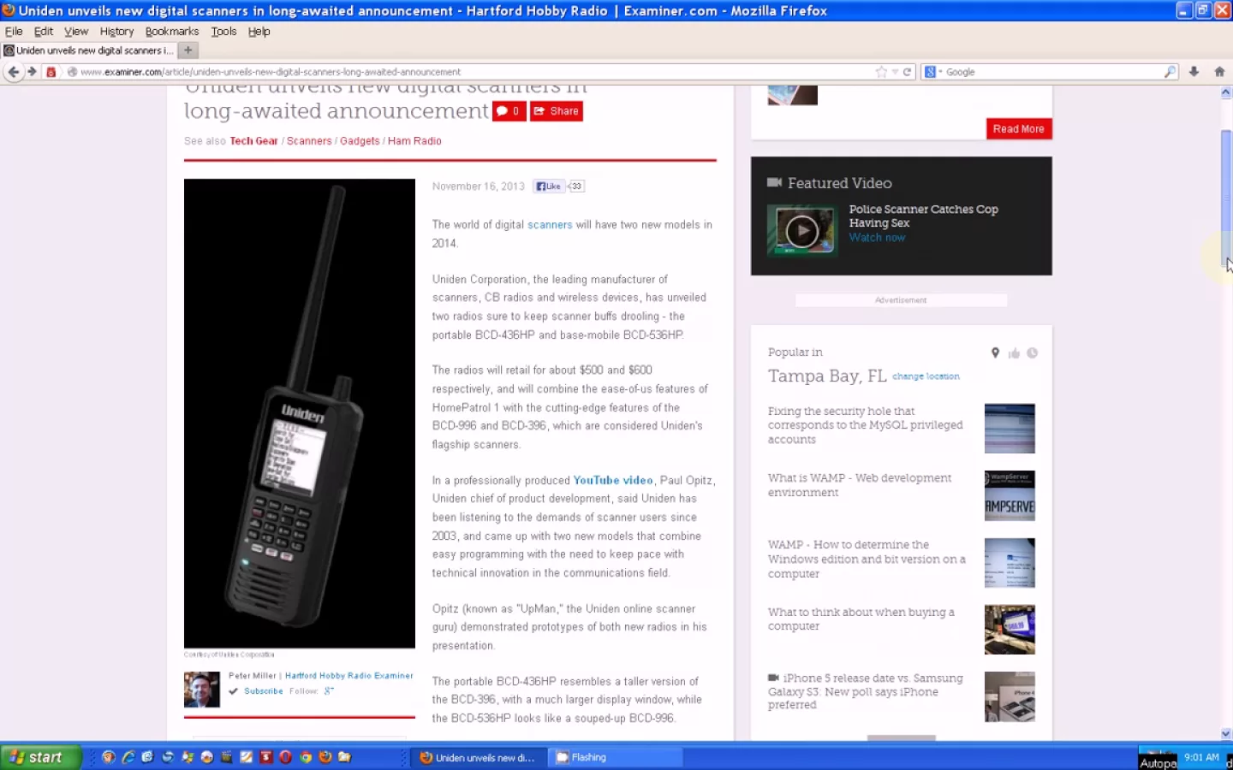The image size is (1233, 770).
Task: Click the Facebook Like button
Action: (548, 187)
